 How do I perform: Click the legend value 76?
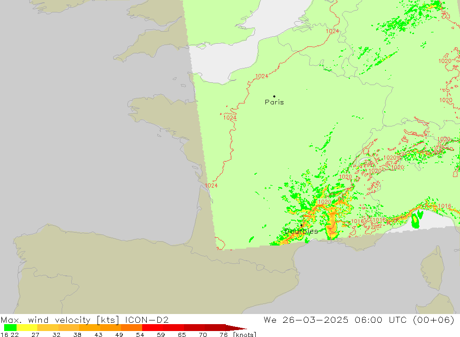[224, 335]
